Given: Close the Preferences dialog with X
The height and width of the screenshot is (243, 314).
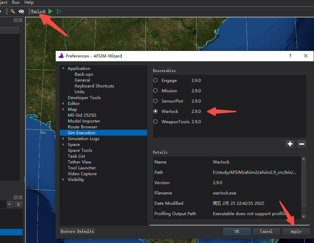Looking at the screenshot, I should (x=306, y=56).
